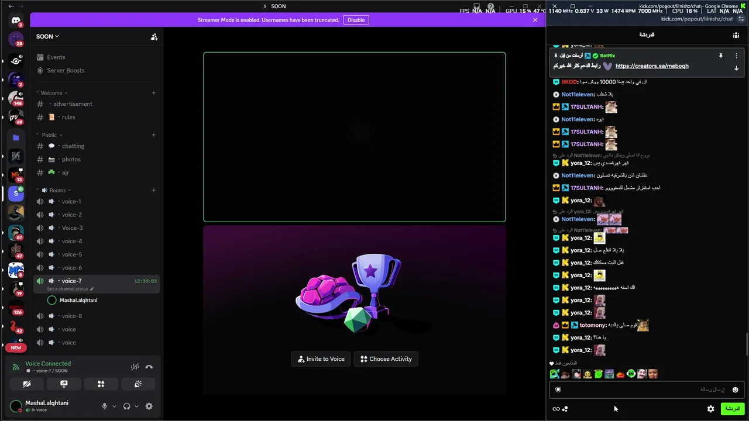Open the creators.sa/meboqh link in Kick chat
The image size is (749, 421).
[x=652, y=66]
